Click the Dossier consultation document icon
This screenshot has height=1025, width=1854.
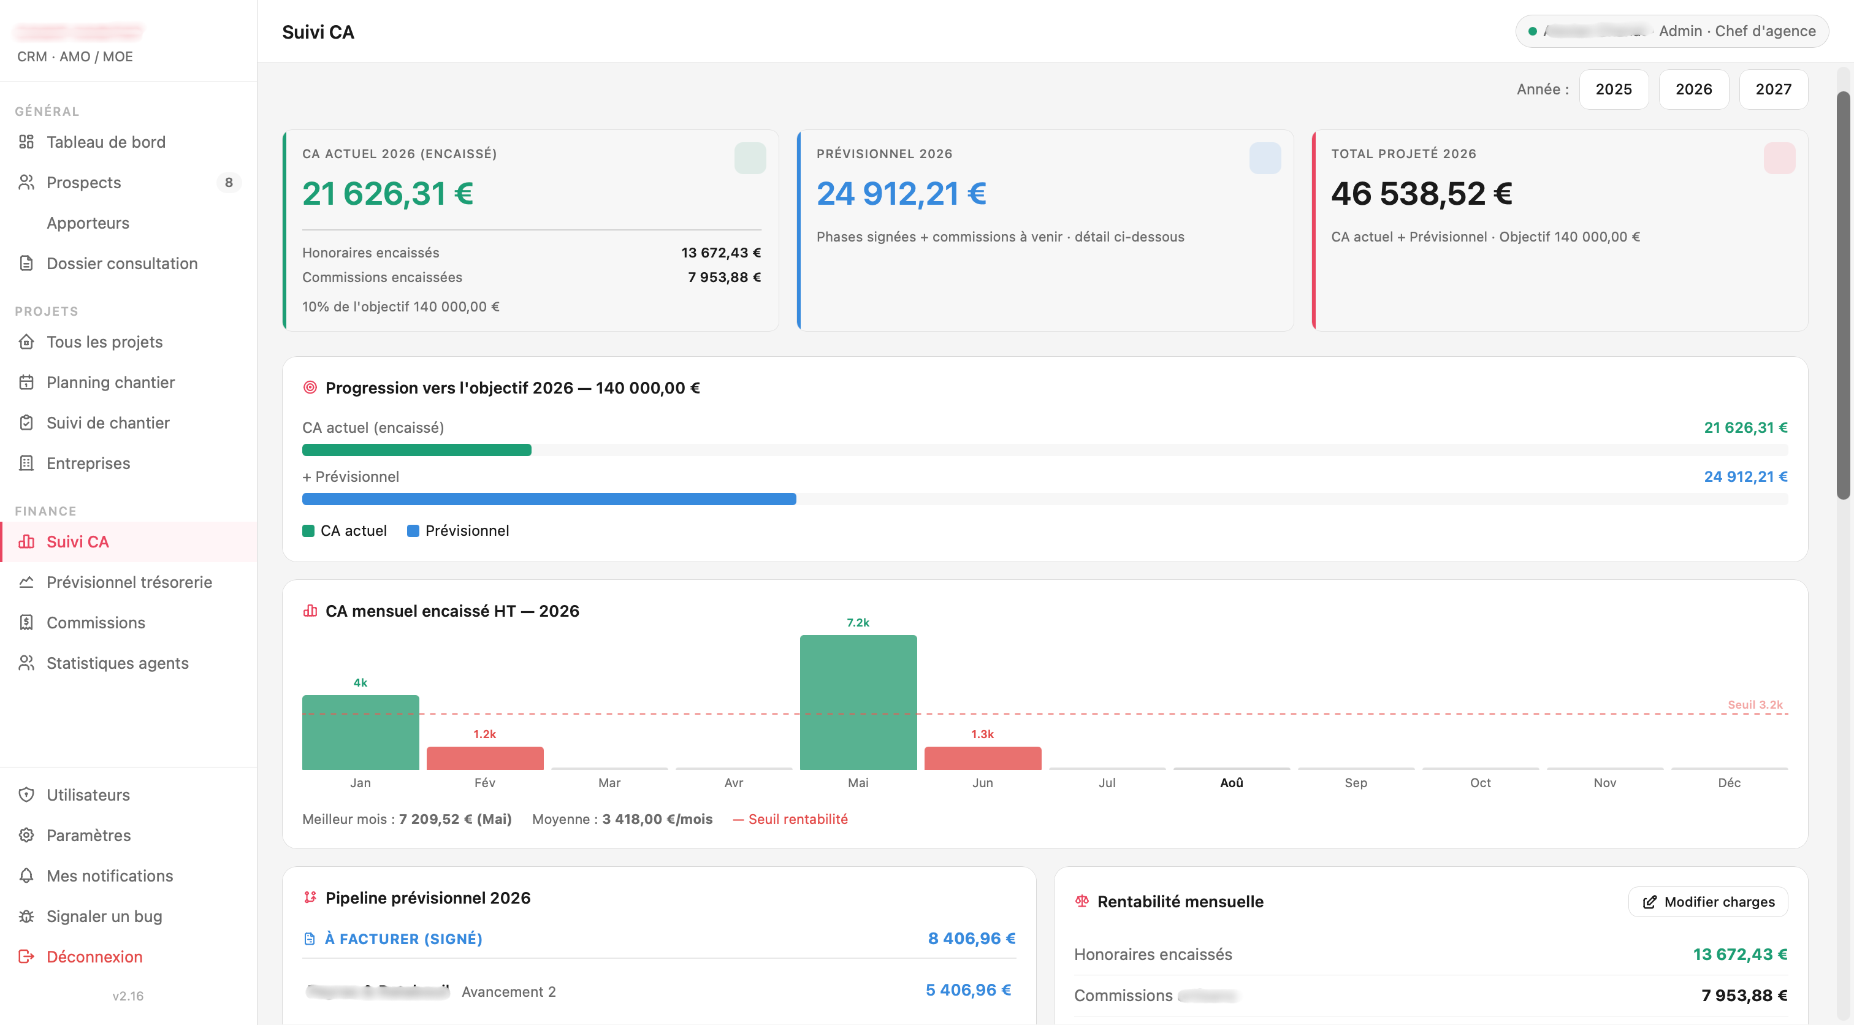(x=26, y=264)
